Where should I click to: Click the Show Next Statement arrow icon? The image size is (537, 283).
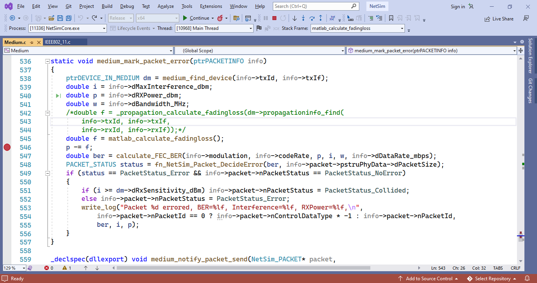[x=294, y=18]
